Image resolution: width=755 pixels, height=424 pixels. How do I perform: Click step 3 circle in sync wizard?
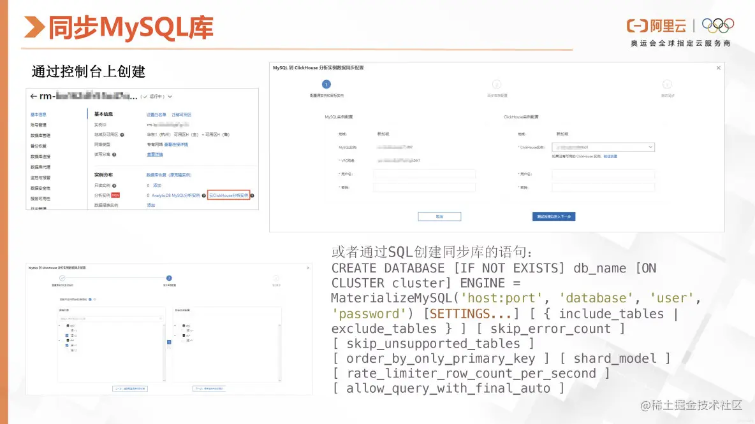[x=667, y=85]
